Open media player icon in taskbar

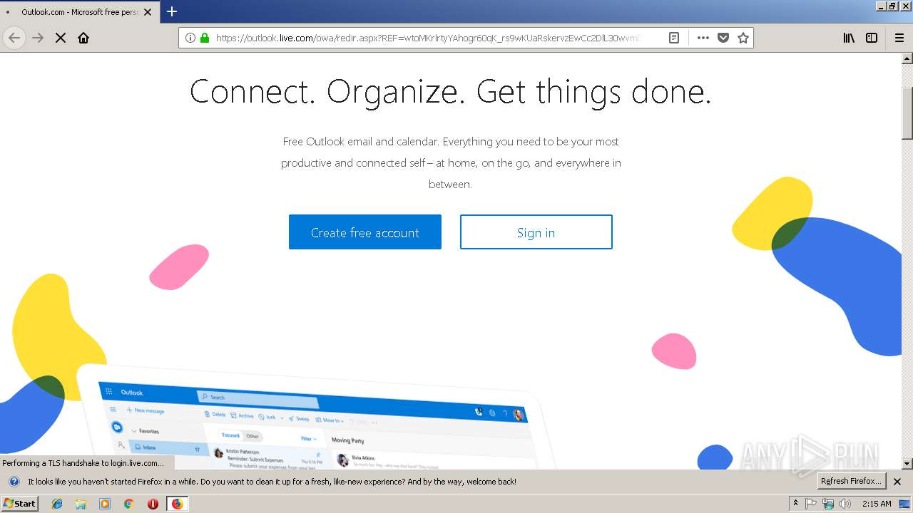[105, 504]
